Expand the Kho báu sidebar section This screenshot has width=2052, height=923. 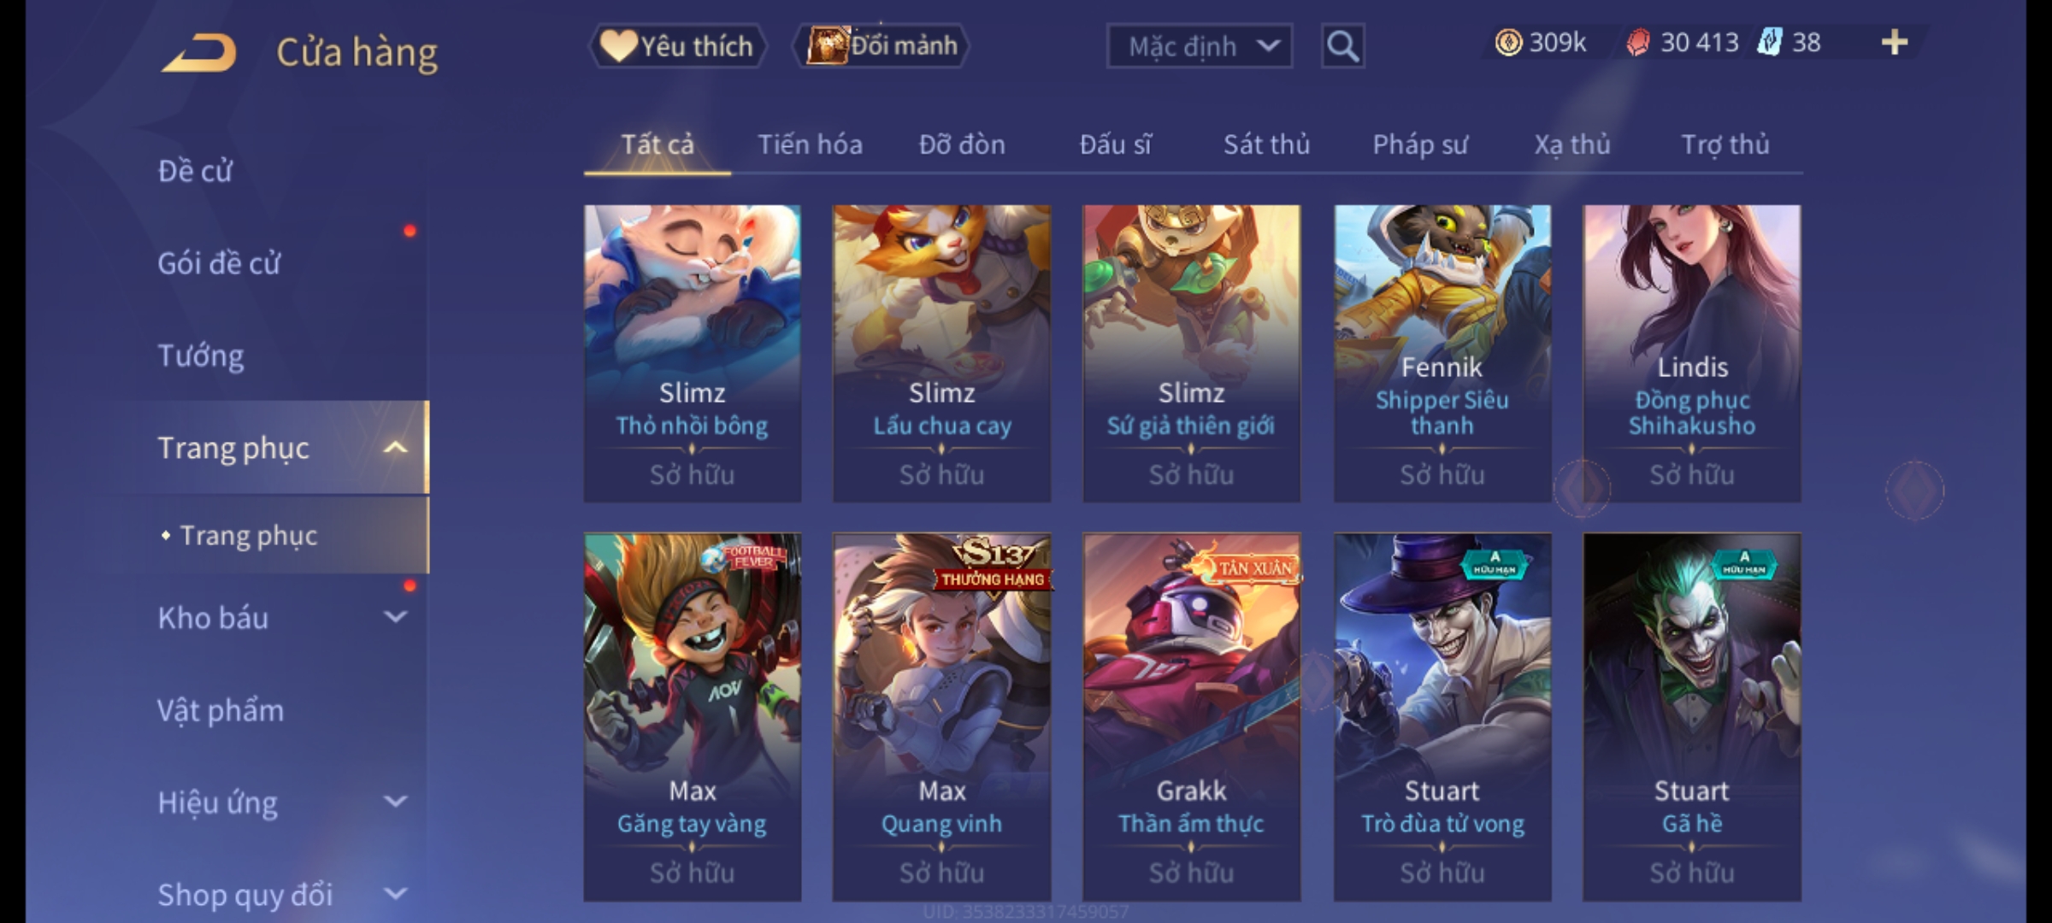point(395,617)
